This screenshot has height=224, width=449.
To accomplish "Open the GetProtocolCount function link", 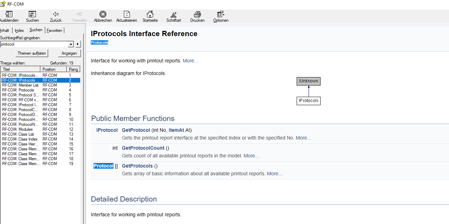I will 143,148.
